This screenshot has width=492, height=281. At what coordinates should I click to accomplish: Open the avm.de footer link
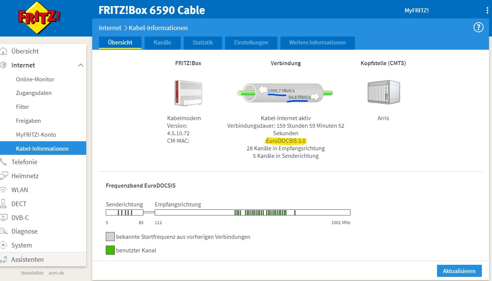click(x=56, y=273)
